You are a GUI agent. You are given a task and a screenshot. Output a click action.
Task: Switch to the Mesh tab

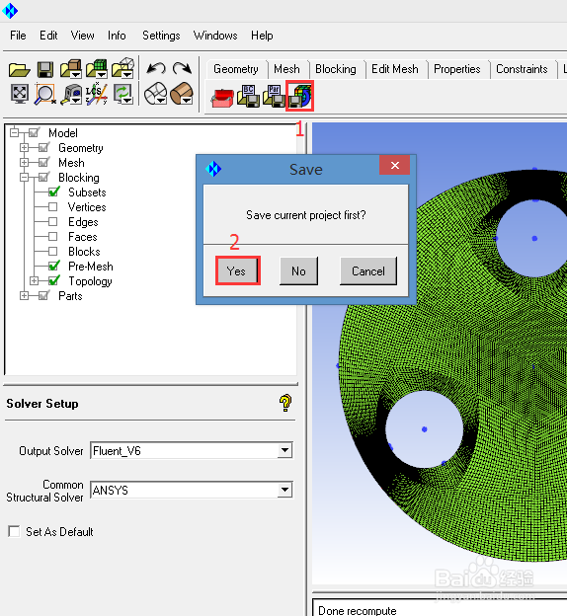286,69
